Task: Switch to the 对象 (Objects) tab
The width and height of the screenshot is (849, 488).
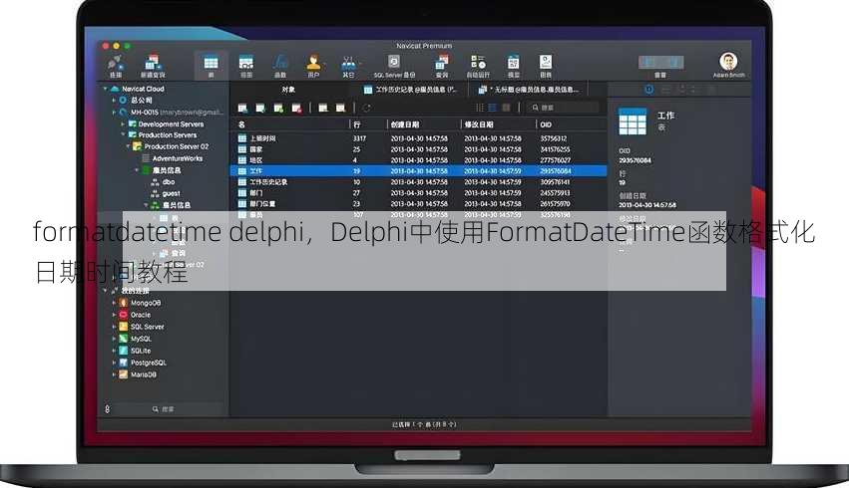Action: [x=288, y=90]
